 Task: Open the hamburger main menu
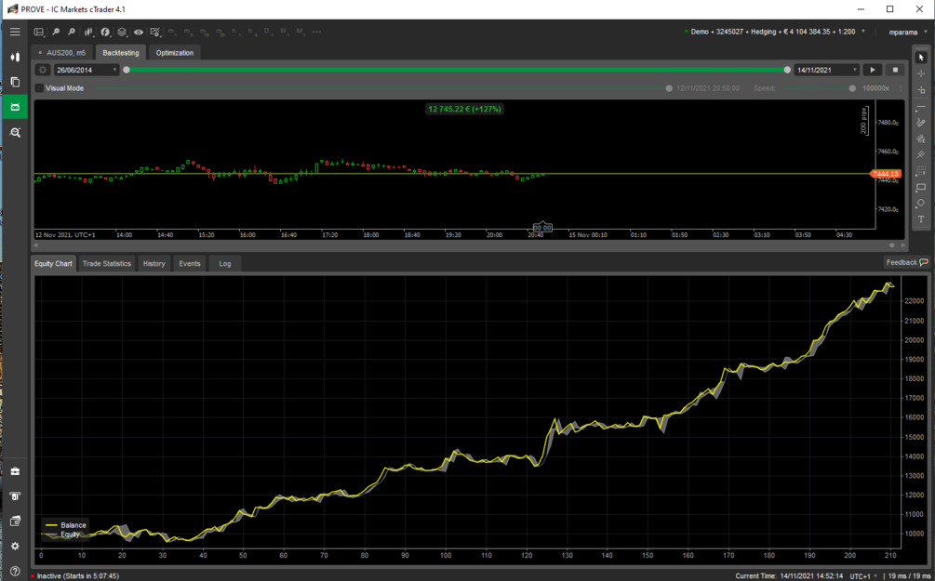[15, 32]
